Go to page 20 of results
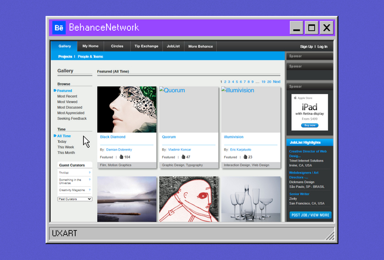 coord(269,82)
